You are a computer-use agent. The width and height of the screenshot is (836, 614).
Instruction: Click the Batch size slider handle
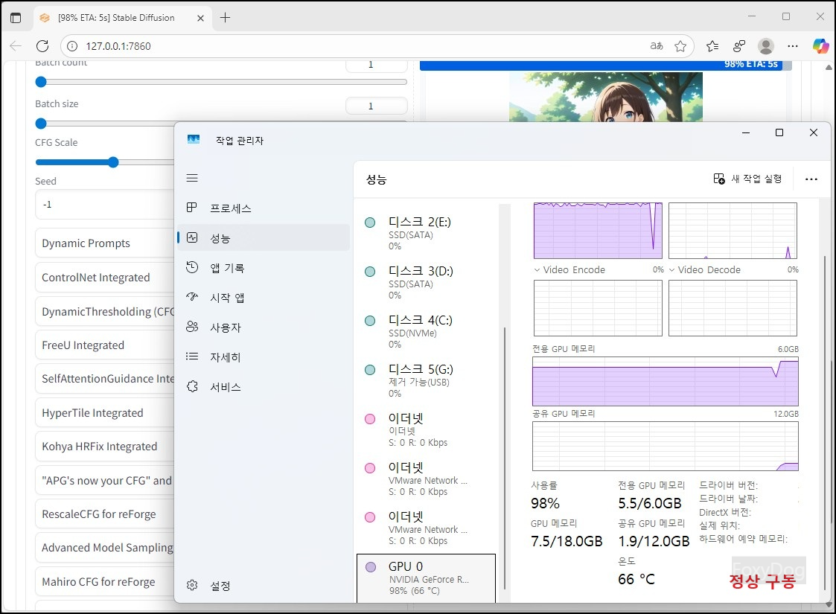[x=41, y=124]
